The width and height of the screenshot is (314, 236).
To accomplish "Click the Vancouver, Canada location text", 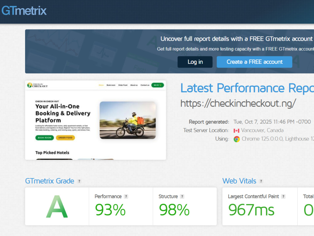I will (x=262, y=131).
